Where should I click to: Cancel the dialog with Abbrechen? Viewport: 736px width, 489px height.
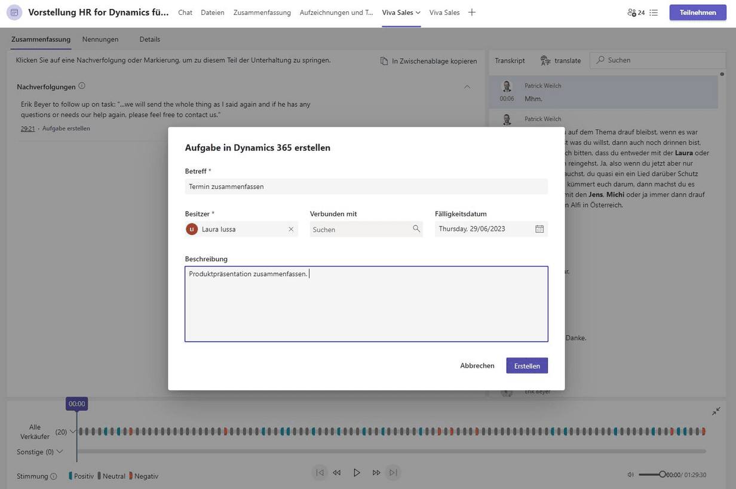pyautogui.click(x=477, y=366)
